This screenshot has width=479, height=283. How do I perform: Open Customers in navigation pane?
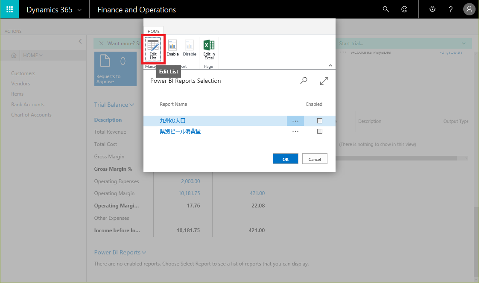(x=23, y=73)
